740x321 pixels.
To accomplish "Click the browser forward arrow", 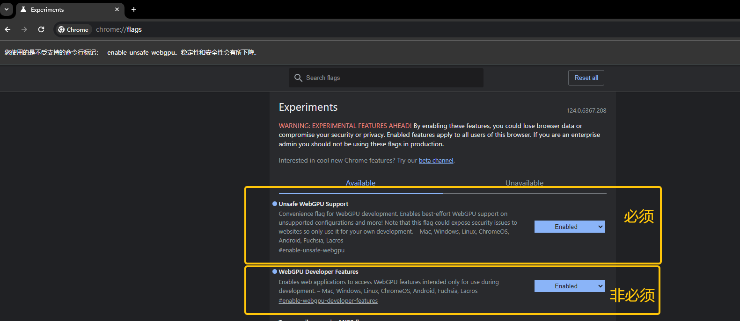I will tap(24, 29).
